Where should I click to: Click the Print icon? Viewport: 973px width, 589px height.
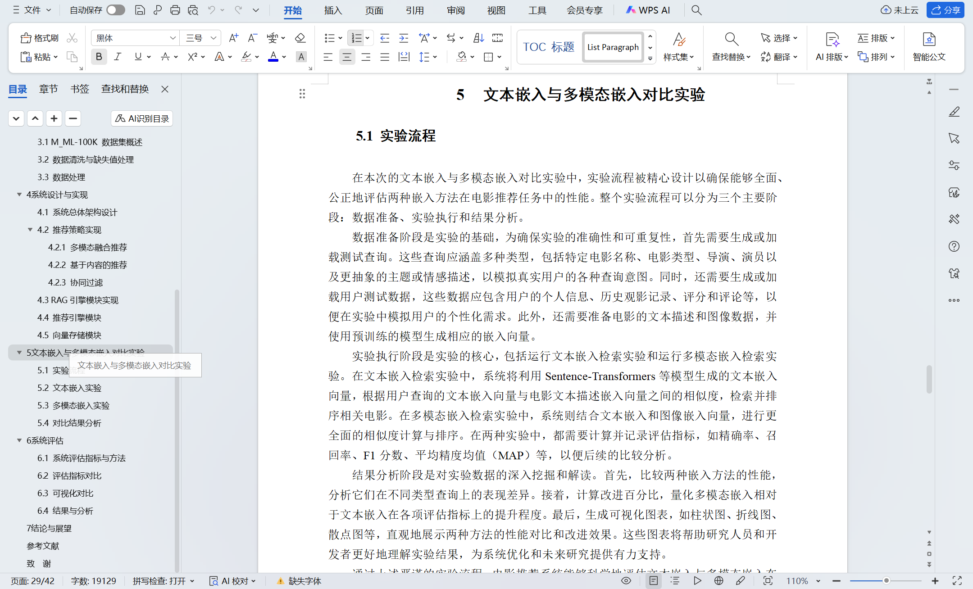pos(175,10)
